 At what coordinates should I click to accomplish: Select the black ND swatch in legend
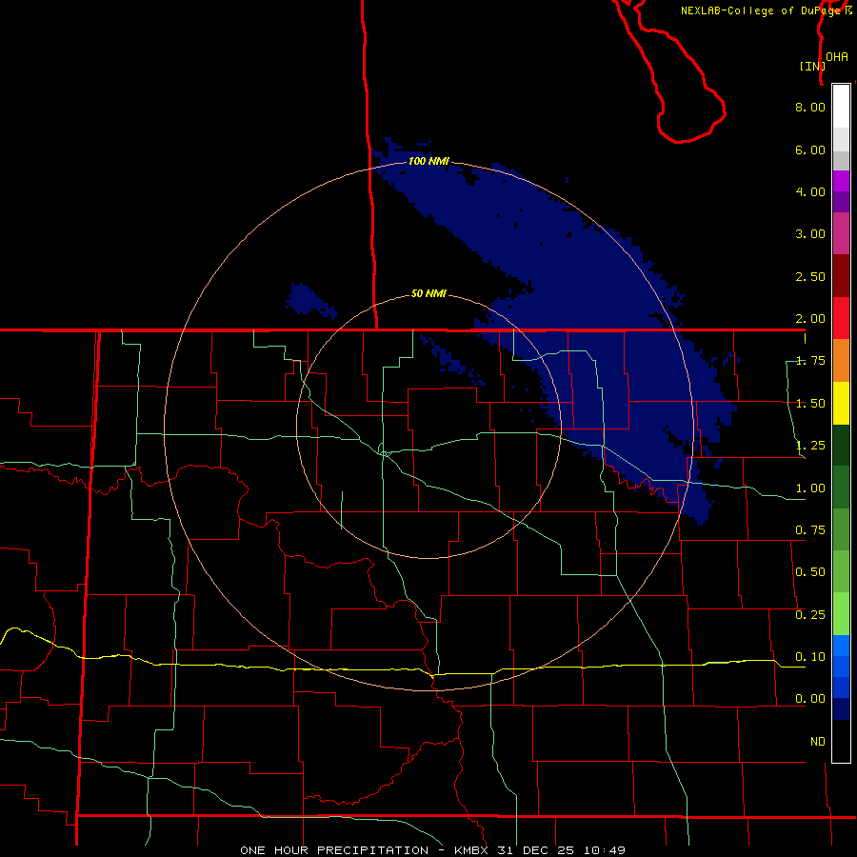(841, 741)
